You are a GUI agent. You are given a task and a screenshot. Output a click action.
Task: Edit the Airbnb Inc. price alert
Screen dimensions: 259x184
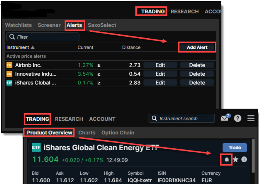tap(160, 65)
